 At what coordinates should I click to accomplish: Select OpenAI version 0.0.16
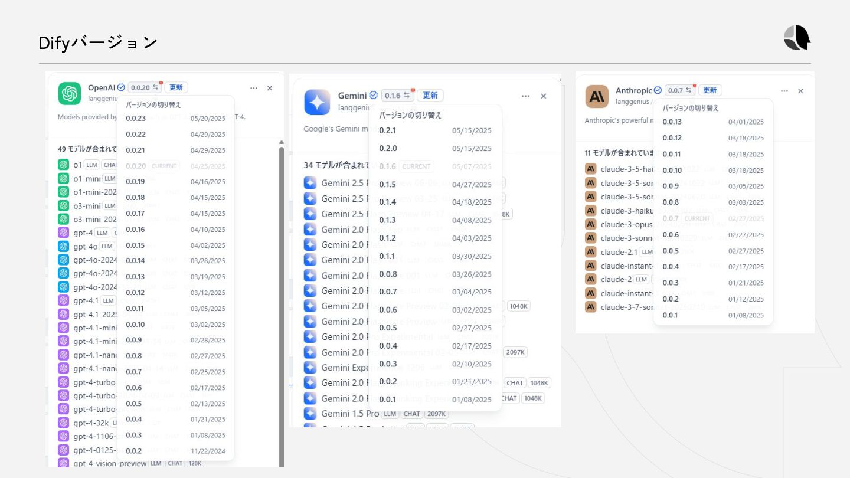pyautogui.click(x=175, y=229)
